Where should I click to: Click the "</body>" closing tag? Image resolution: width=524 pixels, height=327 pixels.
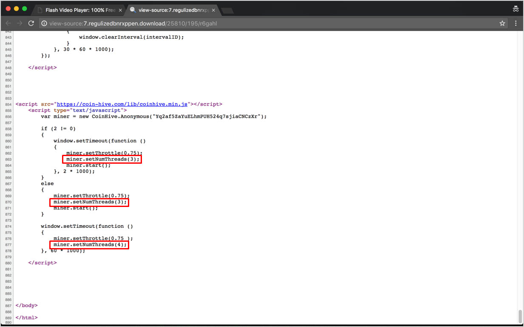26,305
